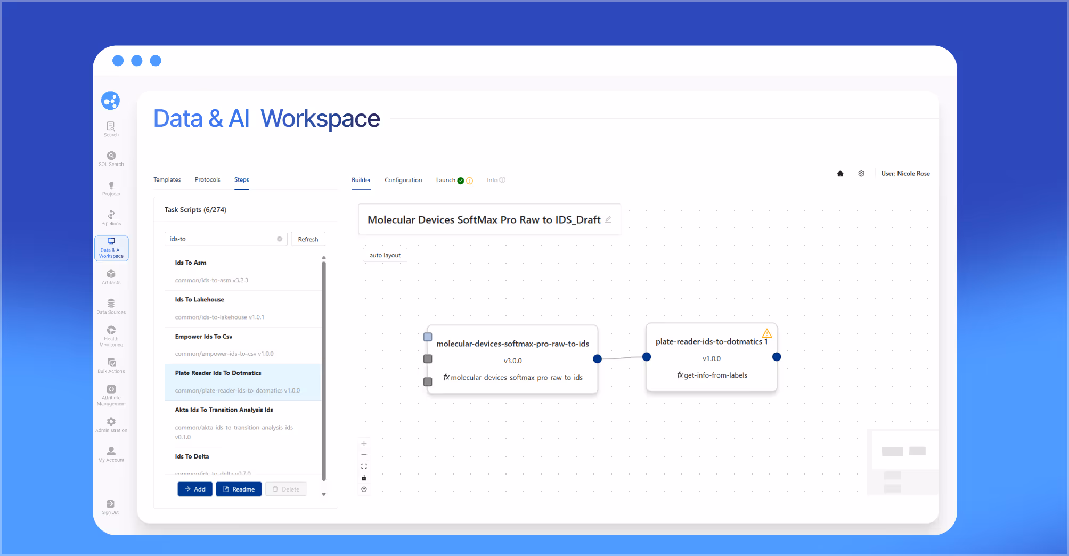The image size is (1069, 556).
Task: Click the output port of softmax-pro node
Action: point(598,359)
